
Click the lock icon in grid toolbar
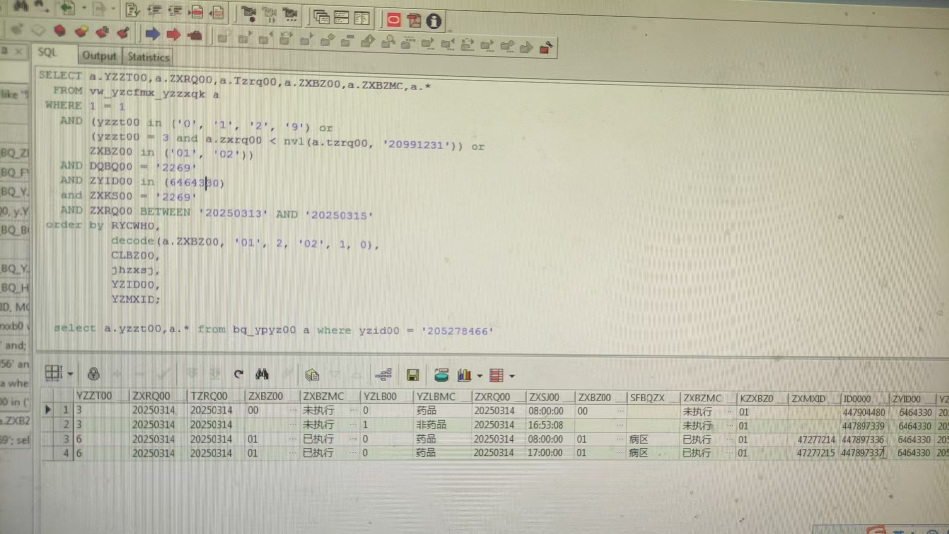click(93, 374)
